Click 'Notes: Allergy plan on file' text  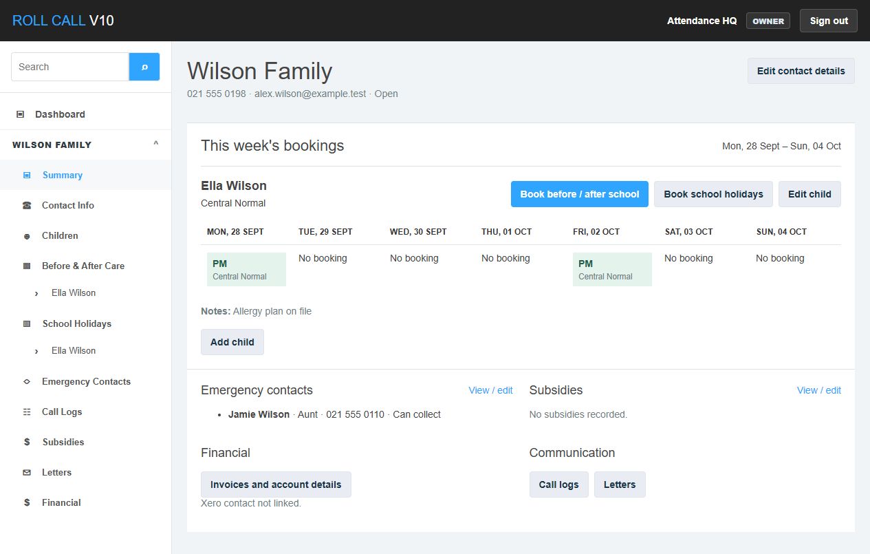pyautogui.click(x=256, y=311)
